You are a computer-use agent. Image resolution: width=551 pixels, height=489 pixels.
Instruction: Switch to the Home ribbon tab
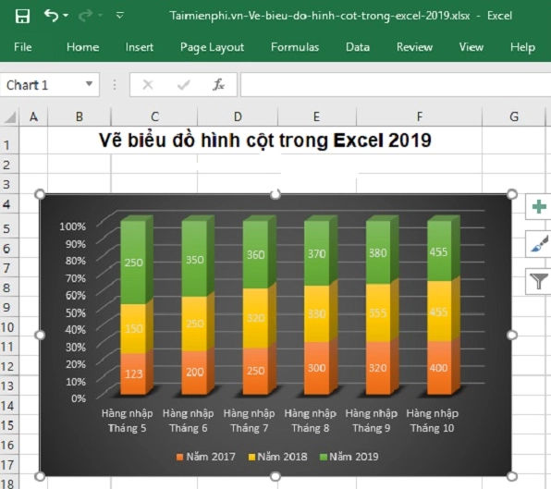pyautogui.click(x=83, y=47)
